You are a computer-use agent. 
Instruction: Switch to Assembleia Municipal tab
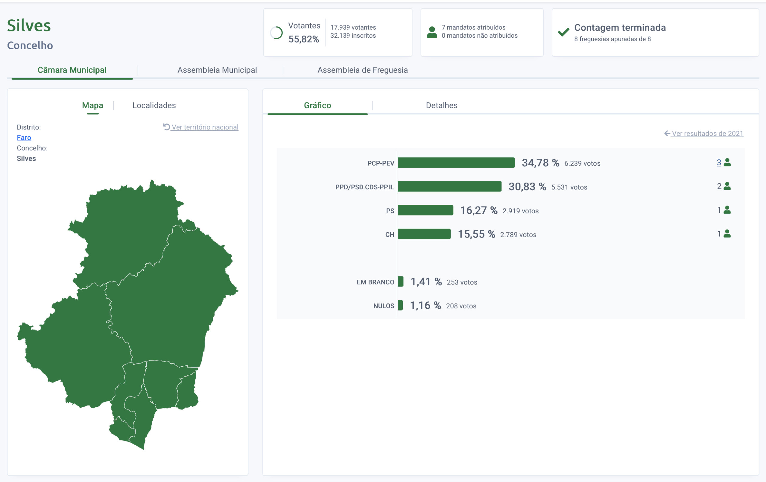(x=217, y=70)
